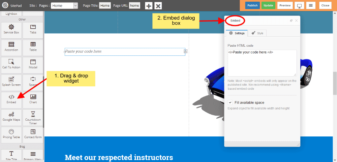This screenshot has width=337, height=162.
Task: Select the Accordion widget
Action: tap(11, 47)
